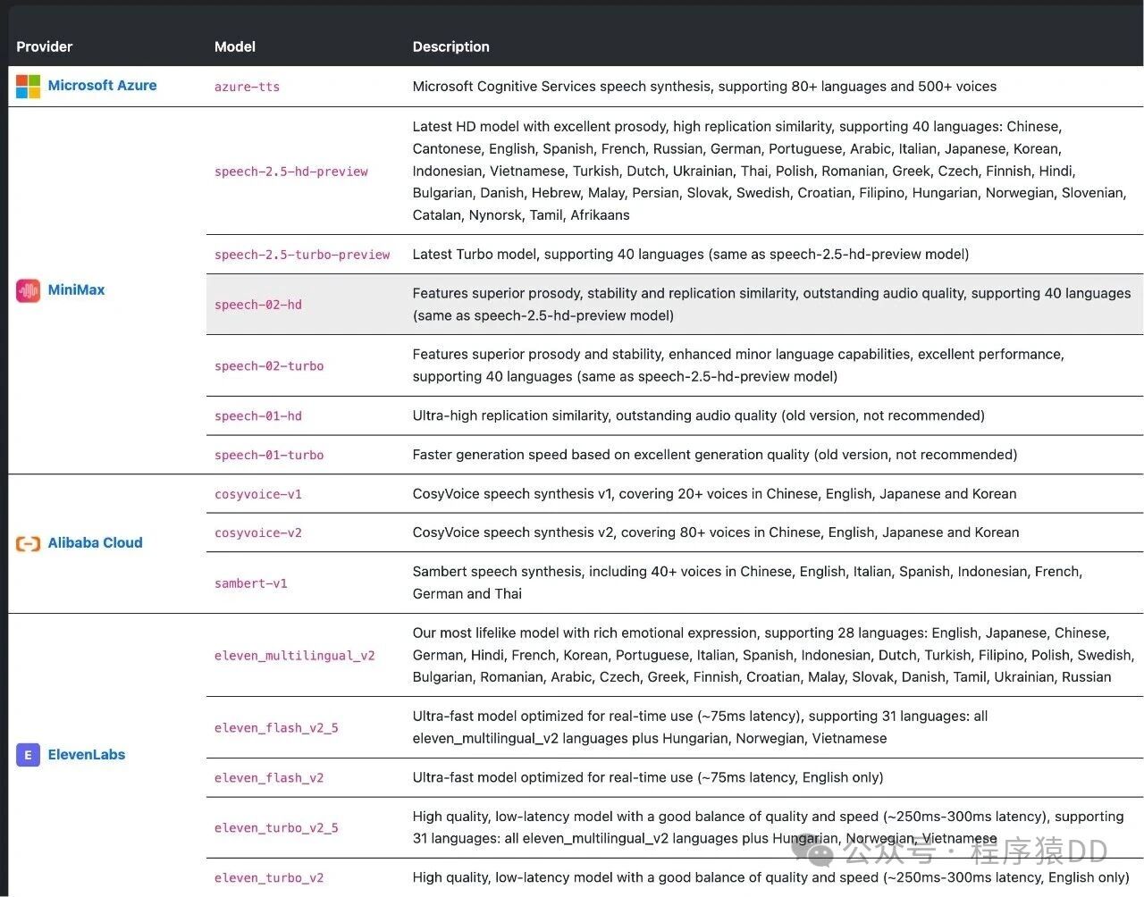Click the Provider column header
This screenshot has height=897, width=1144.
44,46
